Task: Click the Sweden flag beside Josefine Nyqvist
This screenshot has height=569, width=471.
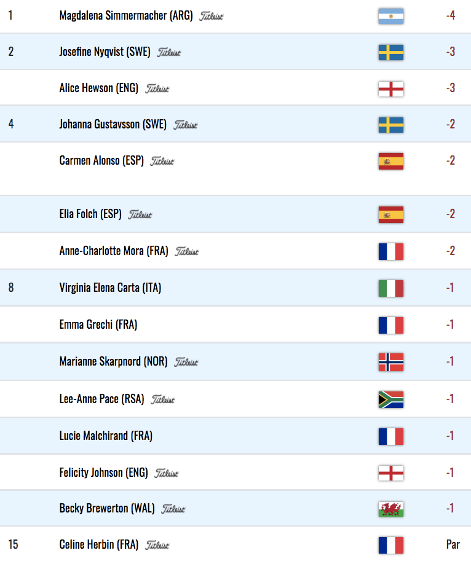Action: click(390, 52)
